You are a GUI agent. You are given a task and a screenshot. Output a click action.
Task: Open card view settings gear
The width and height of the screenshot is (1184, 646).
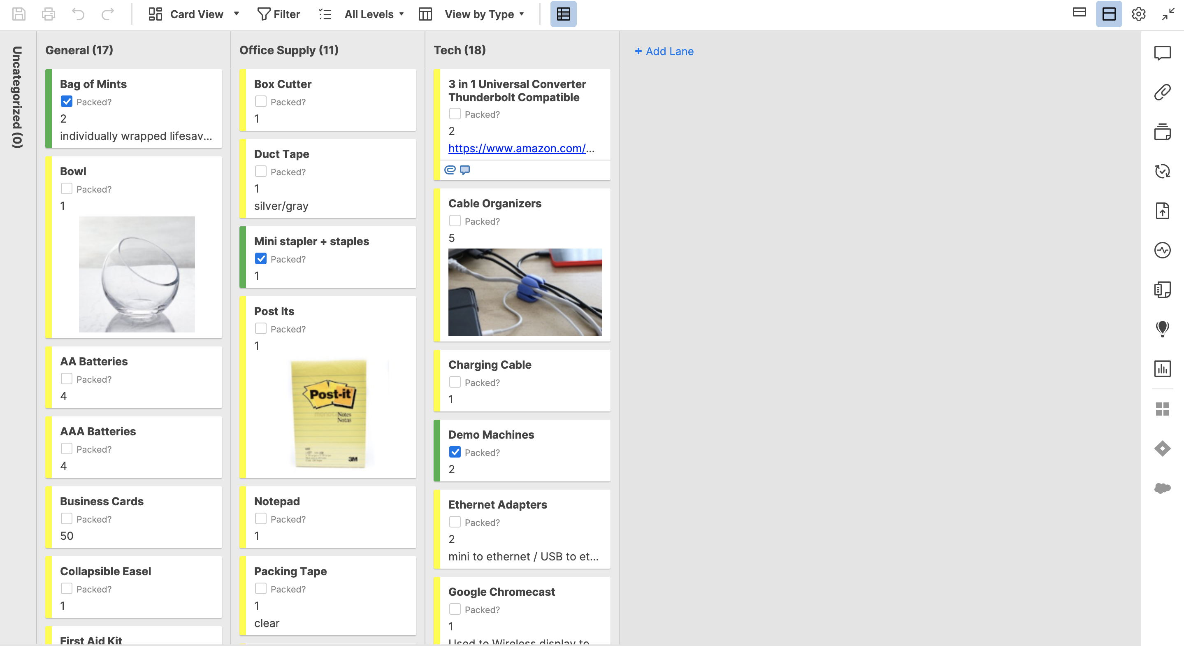1138,14
